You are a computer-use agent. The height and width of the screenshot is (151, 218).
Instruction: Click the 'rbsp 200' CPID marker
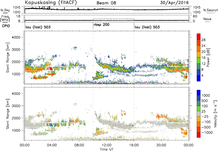click(x=102, y=25)
